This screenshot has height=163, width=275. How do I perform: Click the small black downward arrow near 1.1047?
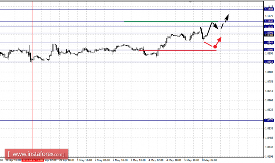point(215,26)
